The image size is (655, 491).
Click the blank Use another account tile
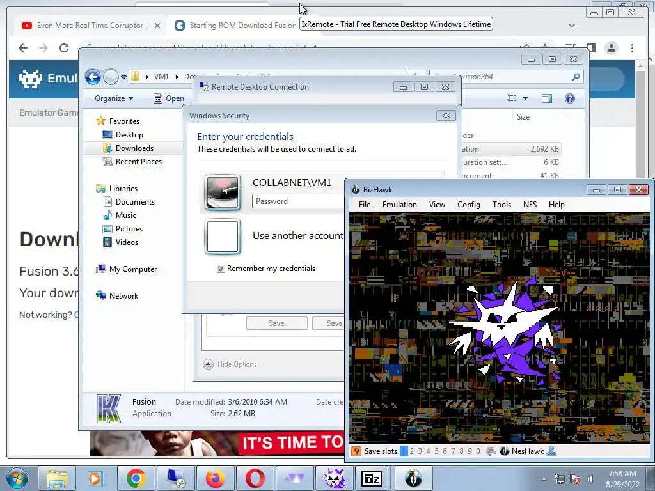(x=222, y=237)
